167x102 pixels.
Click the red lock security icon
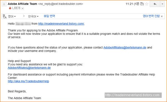(x=10, y=8)
